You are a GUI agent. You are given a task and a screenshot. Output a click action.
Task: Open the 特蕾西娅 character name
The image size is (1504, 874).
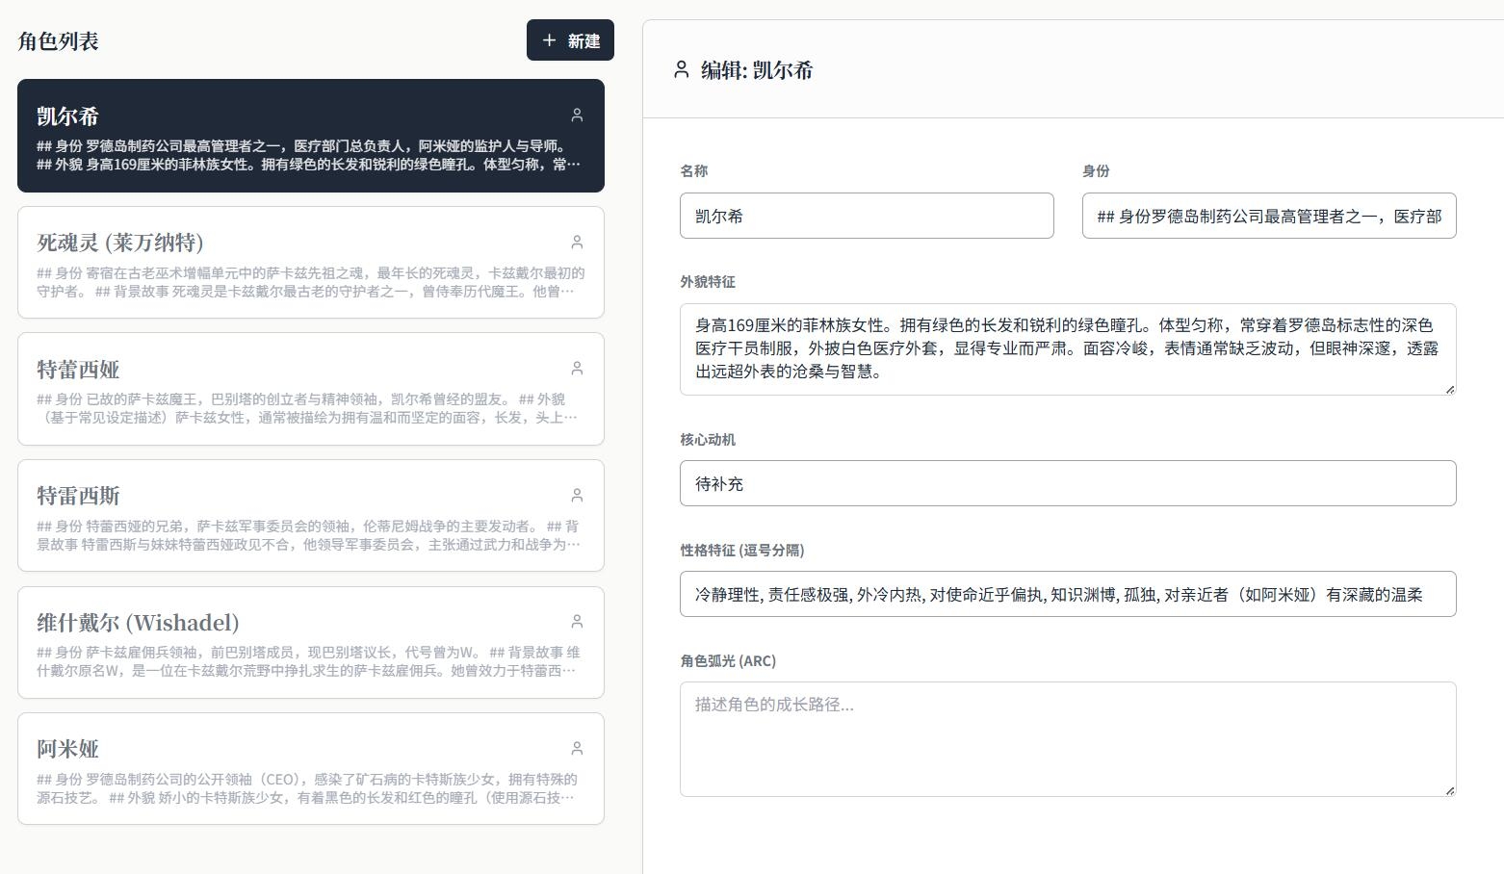click(78, 370)
